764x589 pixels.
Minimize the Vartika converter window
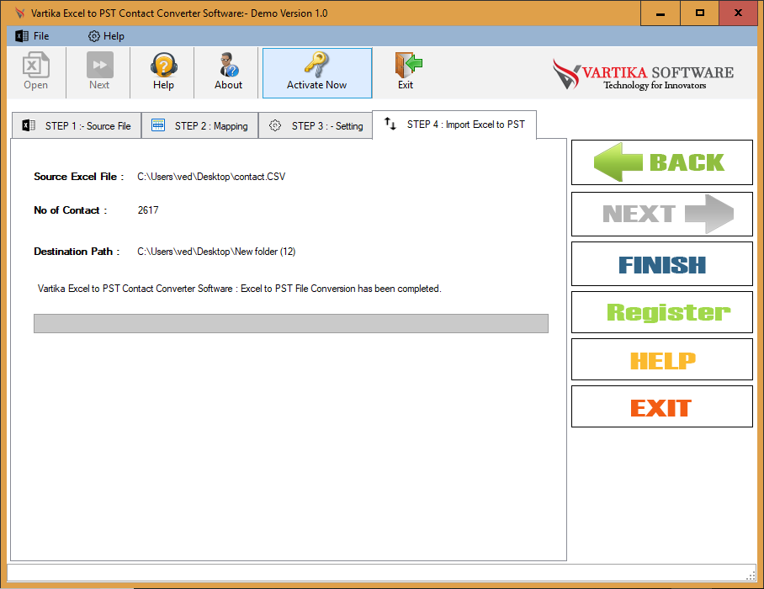point(661,13)
